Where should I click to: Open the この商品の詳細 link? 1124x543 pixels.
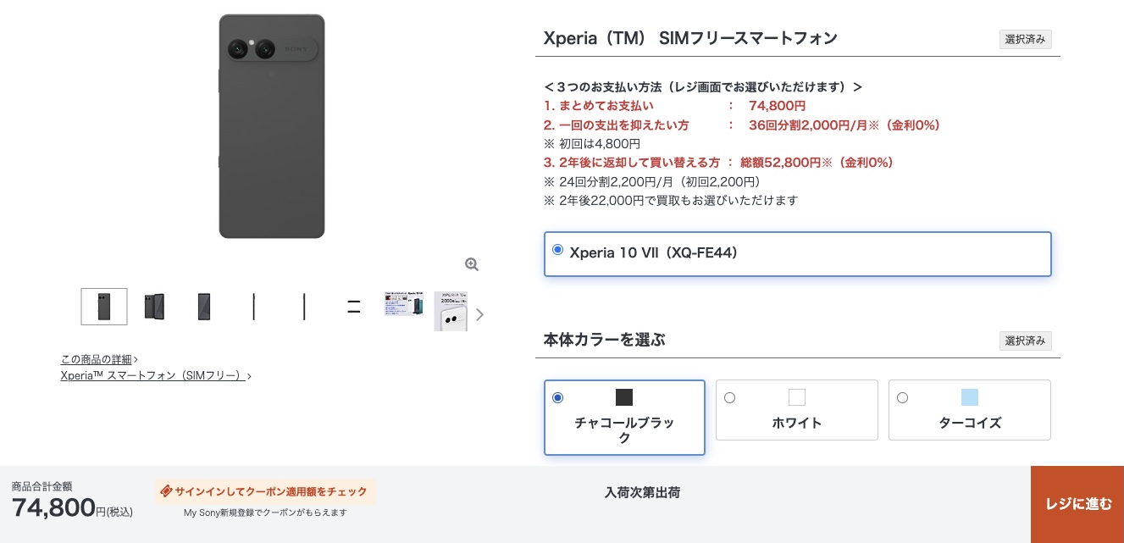pos(98,359)
